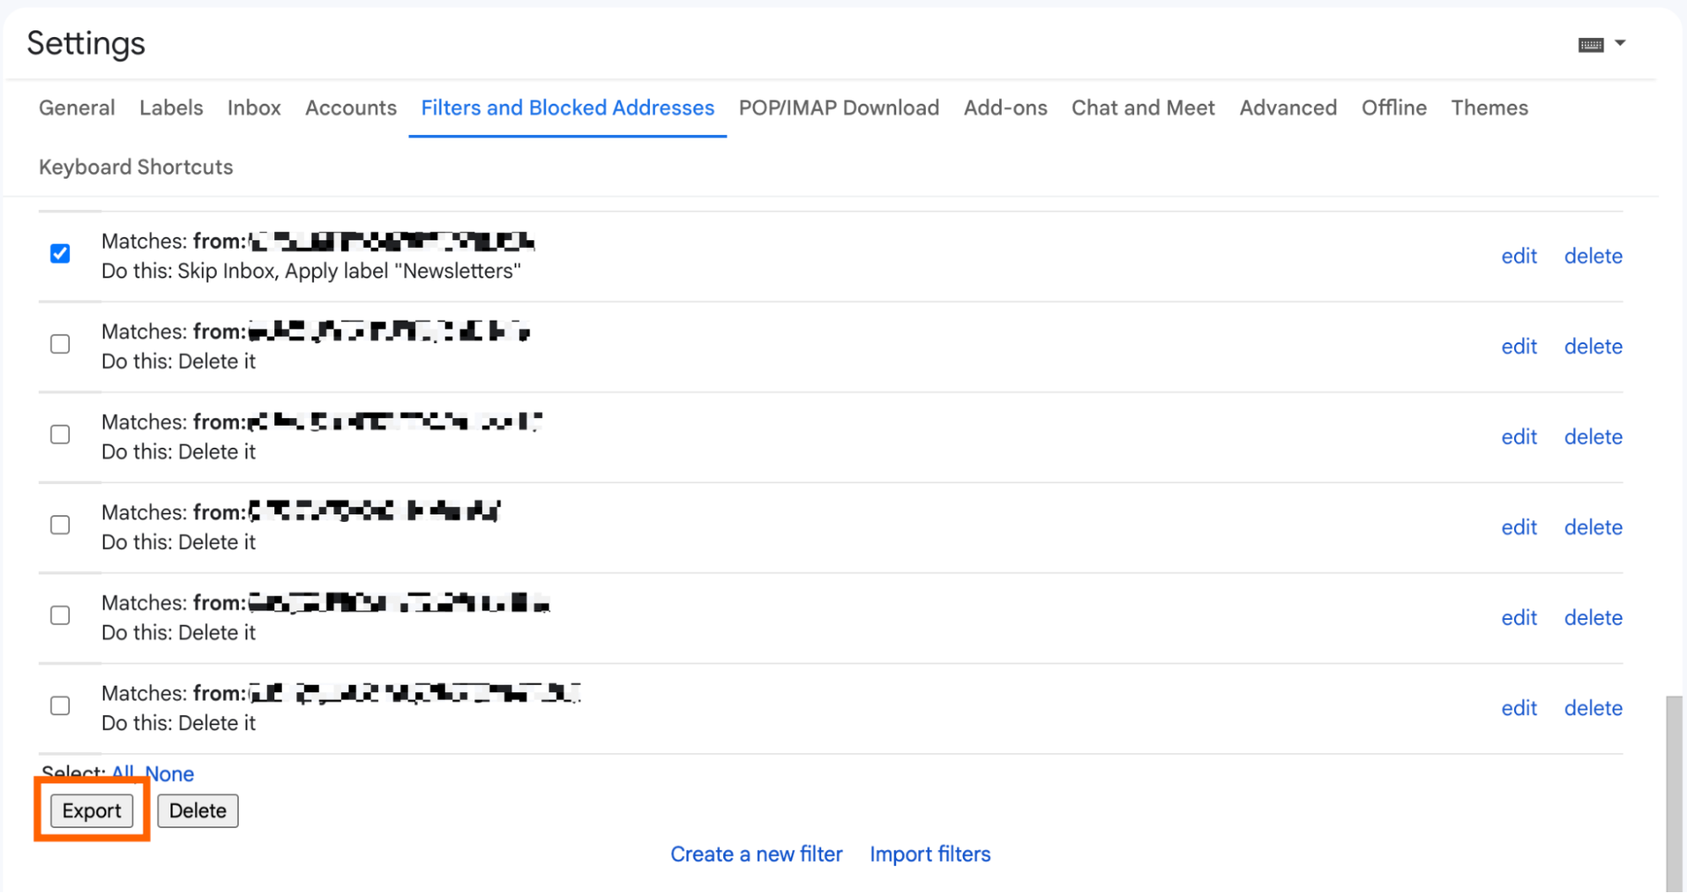The height and width of the screenshot is (893, 1687).
Task: Delete the Newsletters label filter
Action: pyautogui.click(x=1593, y=256)
